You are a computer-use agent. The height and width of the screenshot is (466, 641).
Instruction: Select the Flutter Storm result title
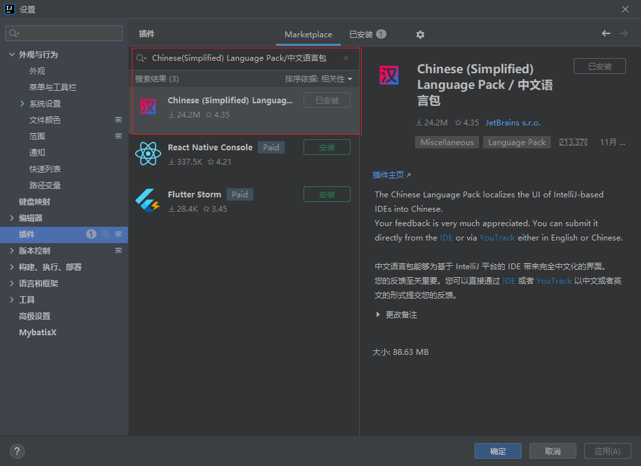pos(194,195)
